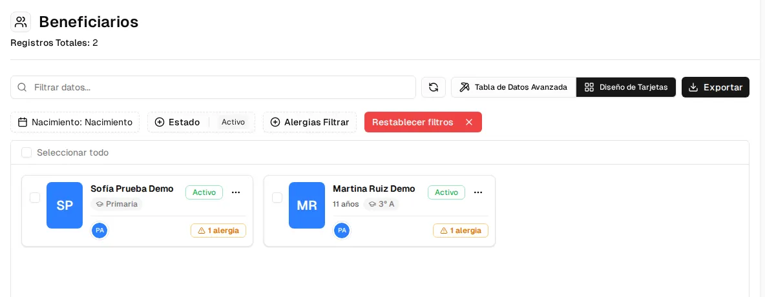Viewport: 765px width, 297px height.
Task: Switch to Tabla de Datos Avanzada view
Action: tap(514, 87)
